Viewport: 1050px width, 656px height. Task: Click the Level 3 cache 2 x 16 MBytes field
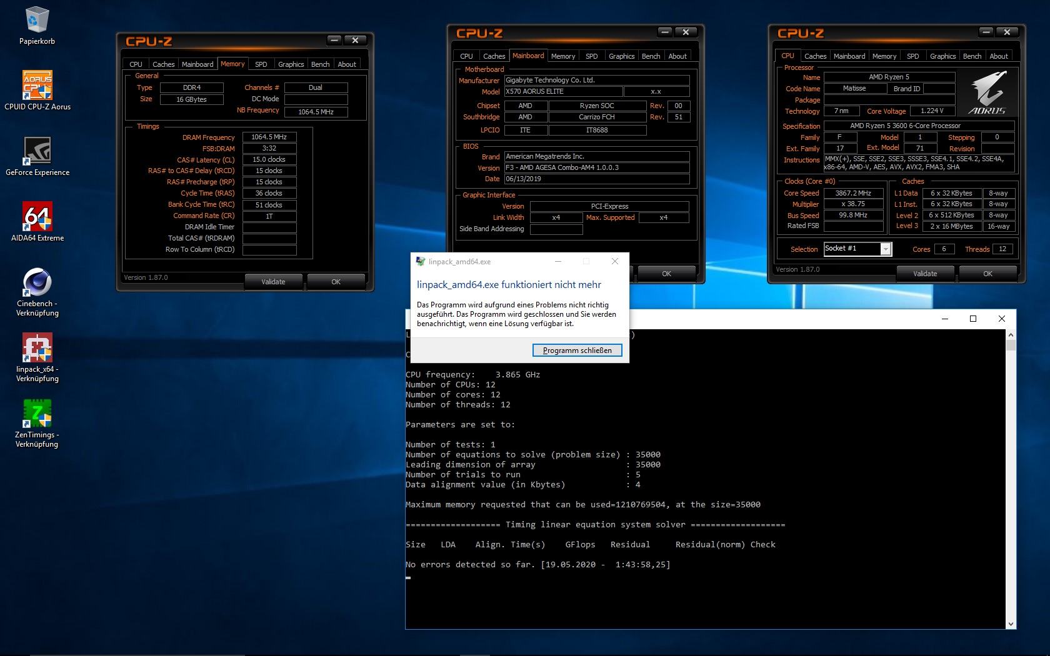pyautogui.click(x=951, y=226)
